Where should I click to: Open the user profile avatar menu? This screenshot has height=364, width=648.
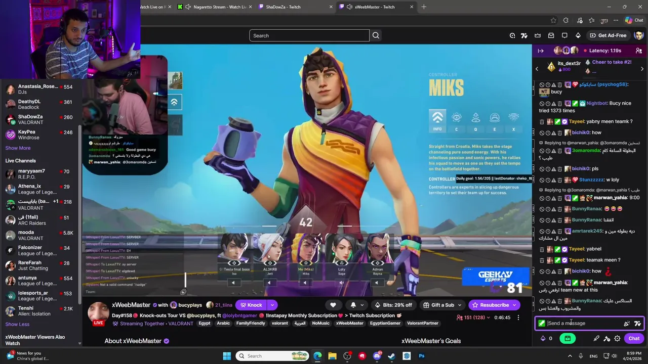[x=638, y=35]
